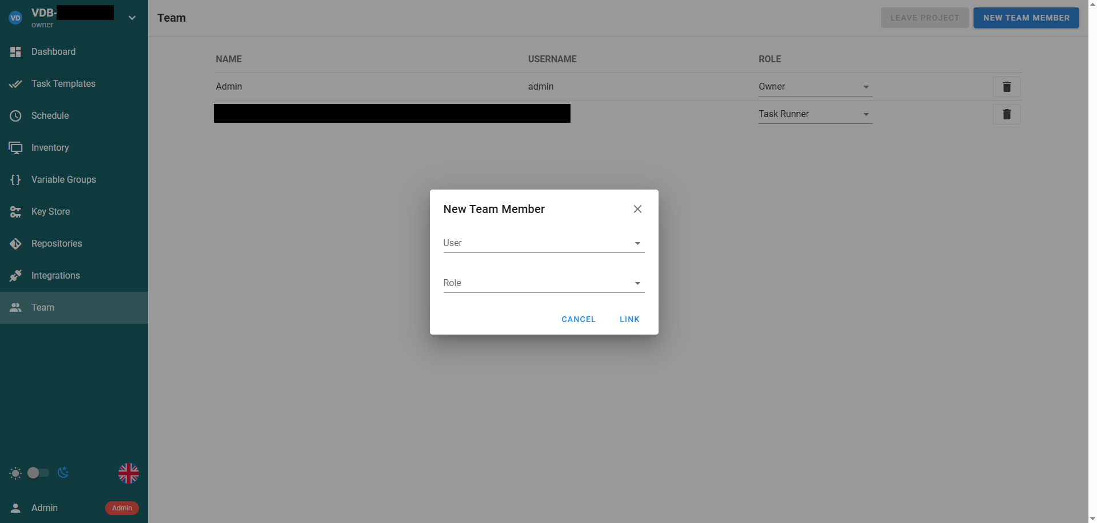Click the UK flag language icon

[x=129, y=473]
